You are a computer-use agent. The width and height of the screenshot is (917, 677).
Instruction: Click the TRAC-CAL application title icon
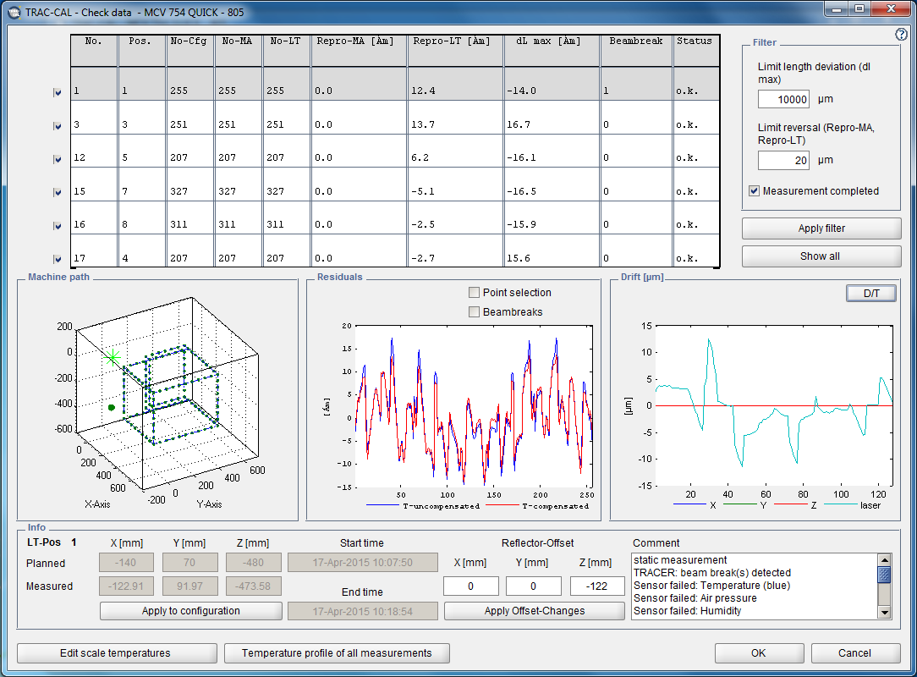point(14,13)
